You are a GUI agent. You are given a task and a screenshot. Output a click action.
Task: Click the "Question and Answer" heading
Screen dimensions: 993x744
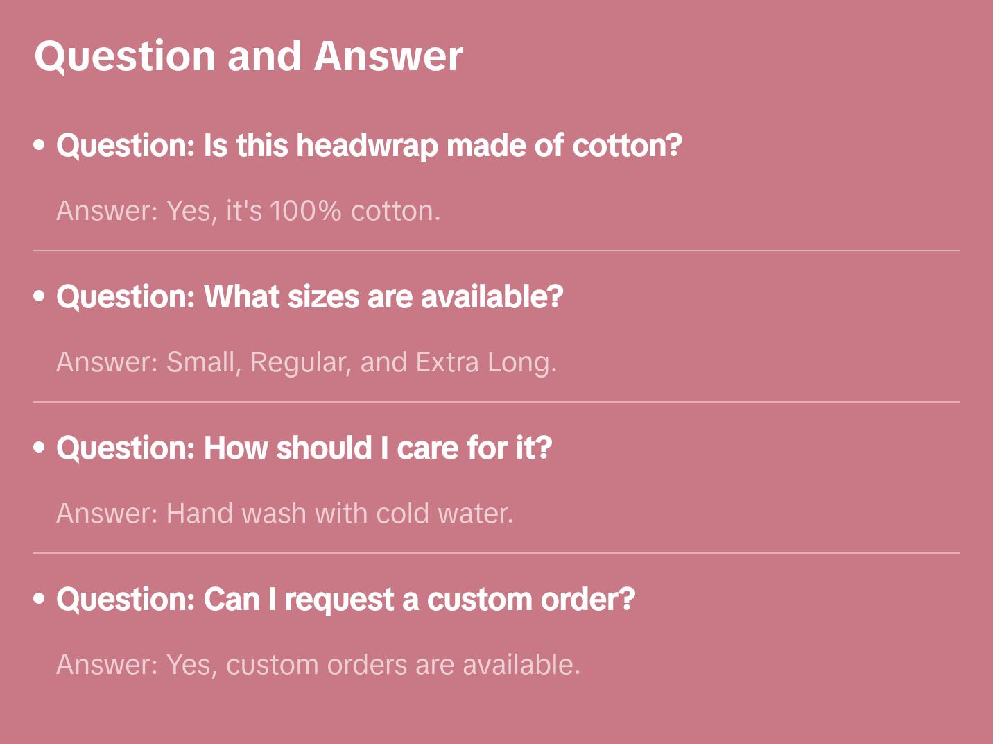(248, 56)
